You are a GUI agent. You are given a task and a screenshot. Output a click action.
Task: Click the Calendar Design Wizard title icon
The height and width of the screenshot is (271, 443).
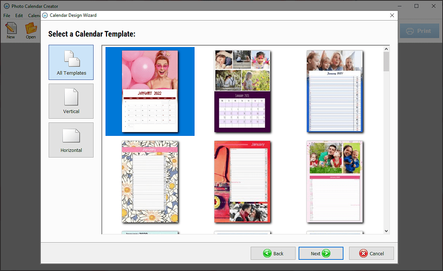(x=45, y=15)
